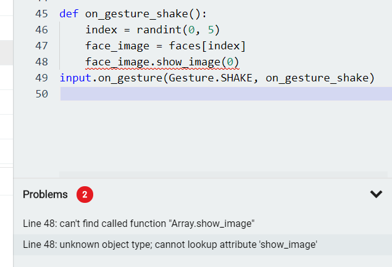The width and height of the screenshot is (392, 267).
Task: Click line number 50 in the gutter
Action: coord(41,94)
